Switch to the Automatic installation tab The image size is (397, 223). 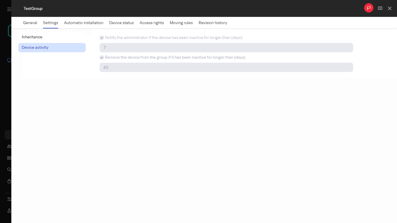point(83,23)
